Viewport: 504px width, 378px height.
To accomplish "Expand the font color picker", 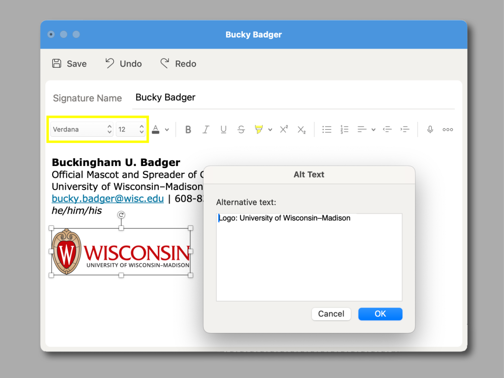I will (x=167, y=129).
